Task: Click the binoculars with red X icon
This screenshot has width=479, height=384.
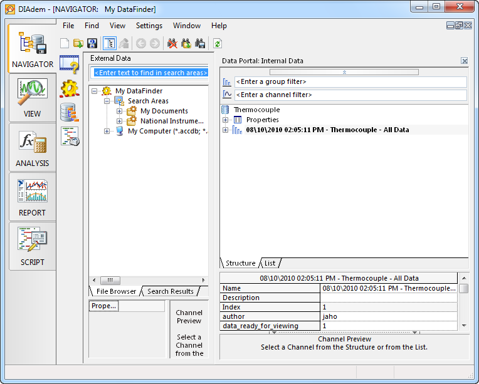Action: pyautogui.click(x=172, y=43)
